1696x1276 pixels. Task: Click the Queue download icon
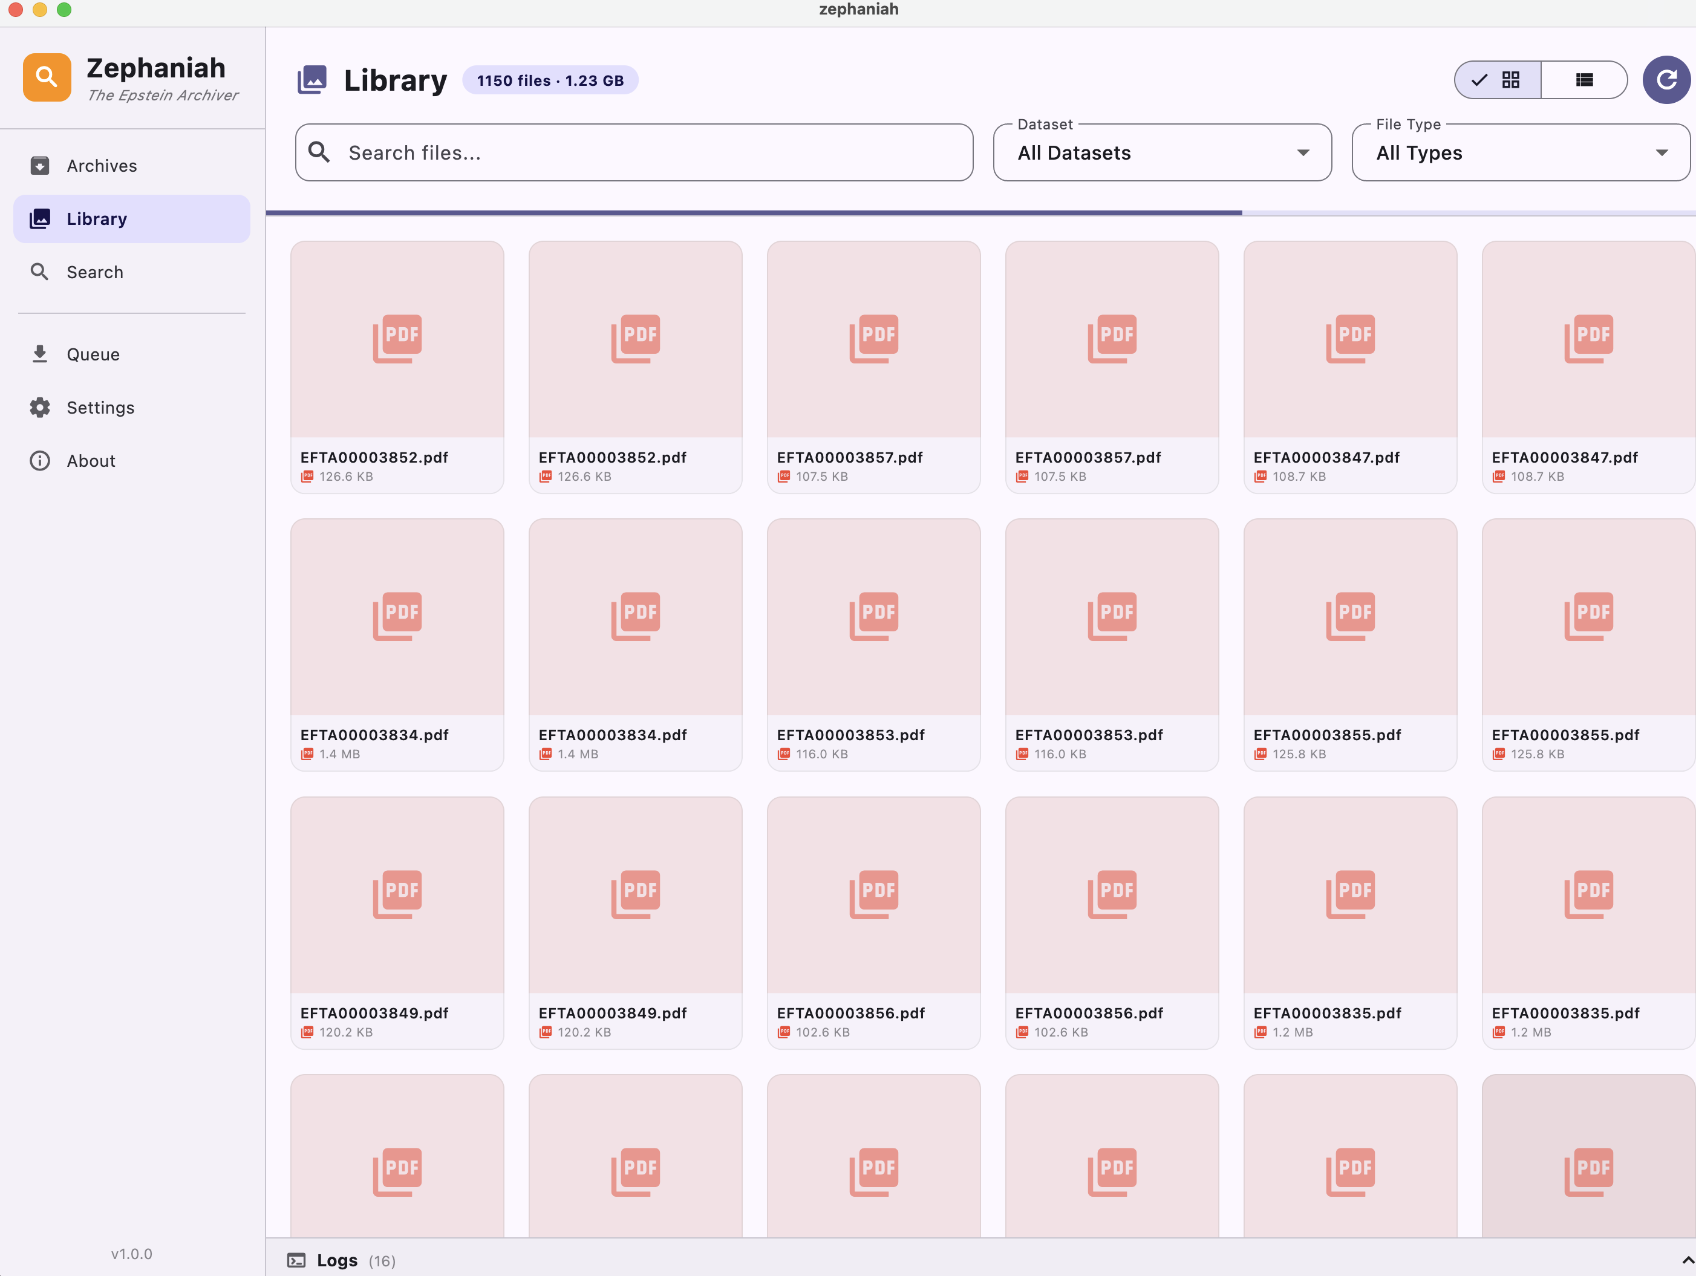point(40,354)
